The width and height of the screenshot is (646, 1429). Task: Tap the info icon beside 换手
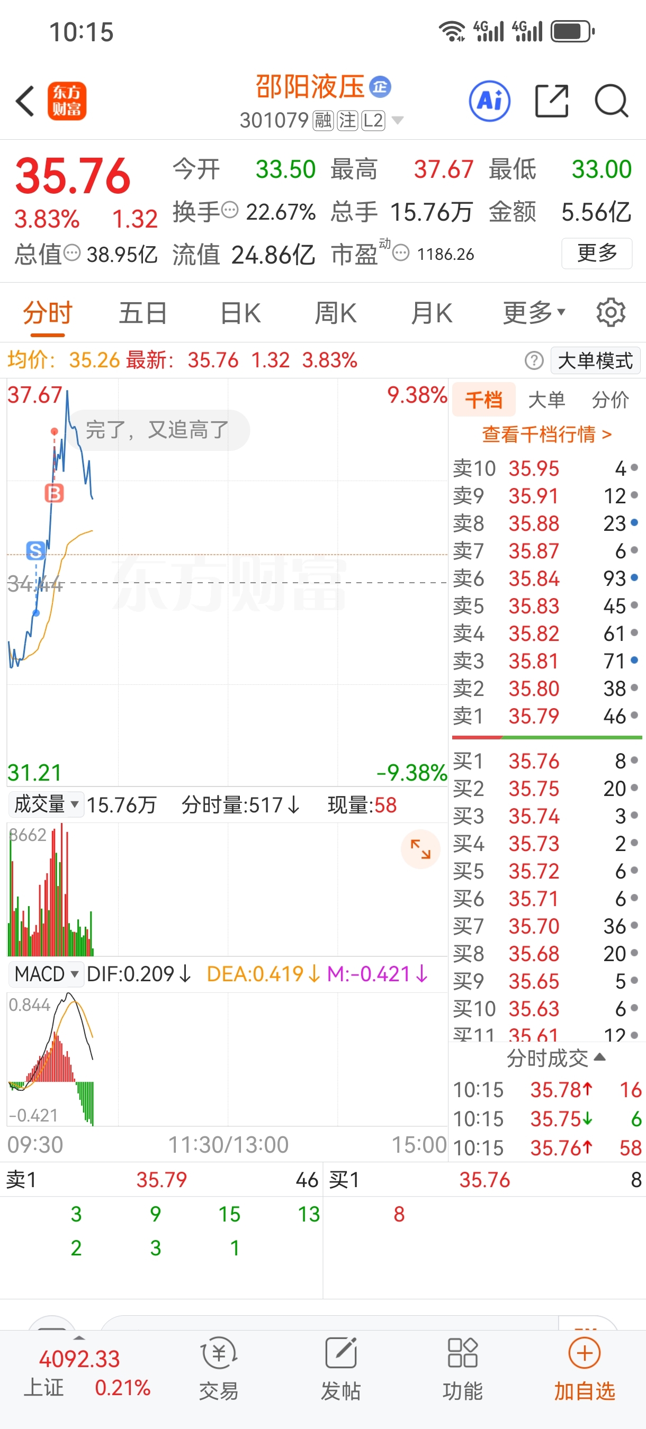230,210
